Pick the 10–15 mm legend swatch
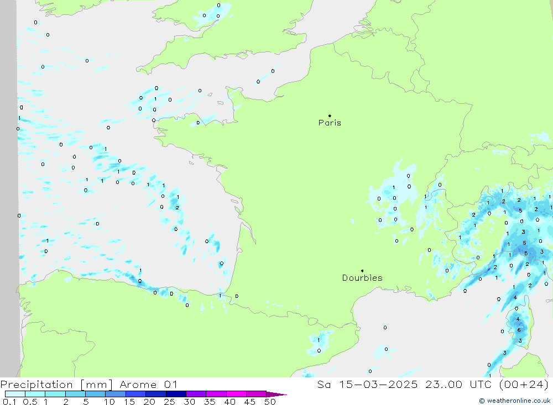553x405 pixels. coord(116,394)
